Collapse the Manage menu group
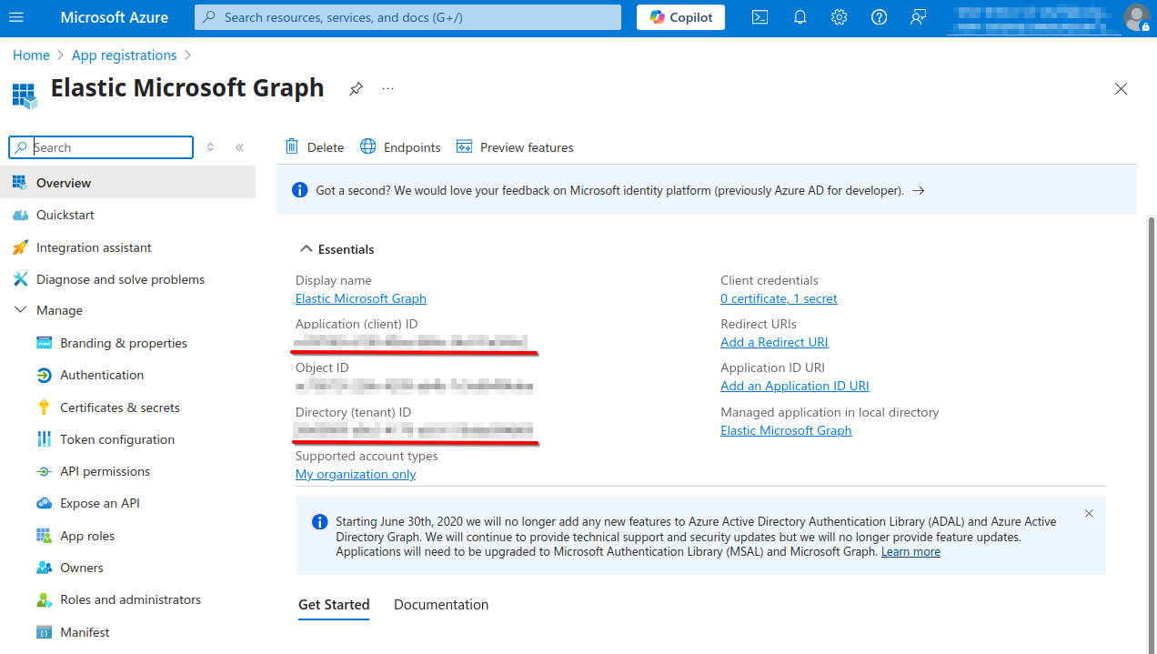 21,310
